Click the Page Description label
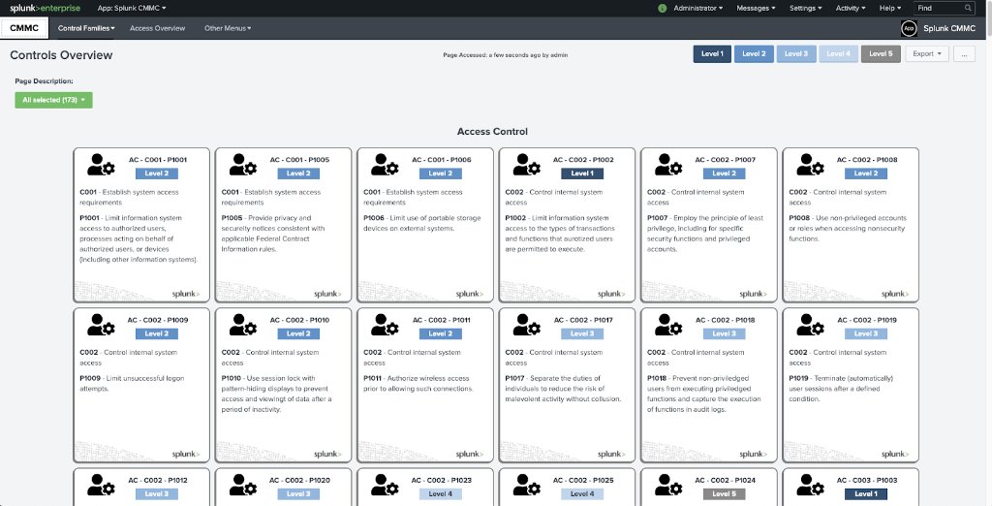 45,81
